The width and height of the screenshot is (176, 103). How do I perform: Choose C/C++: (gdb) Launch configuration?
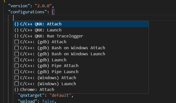click(x=81, y=60)
